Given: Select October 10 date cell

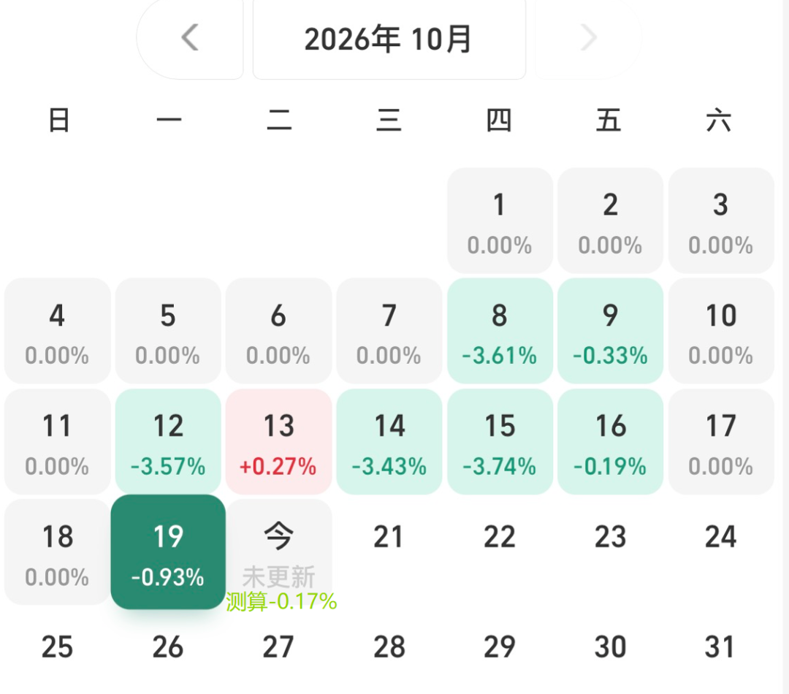Looking at the screenshot, I should tap(721, 331).
